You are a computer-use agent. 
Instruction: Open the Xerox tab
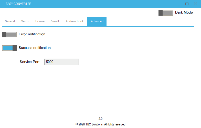[25, 21]
